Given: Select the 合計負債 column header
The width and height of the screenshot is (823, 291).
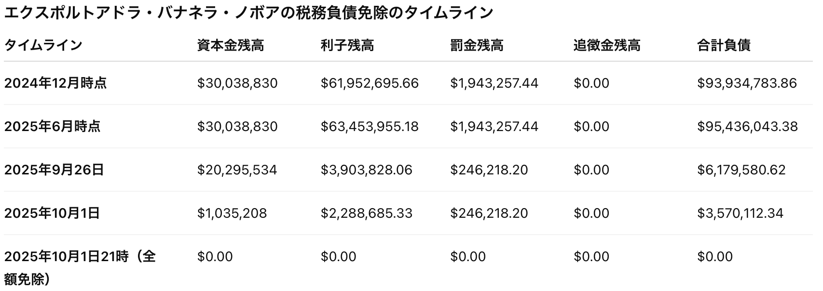Looking at the screenshot, I should pos(724,45).
